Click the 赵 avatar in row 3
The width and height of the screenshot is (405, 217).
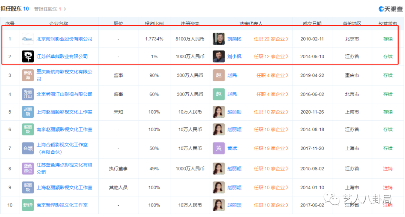(219, 75)
